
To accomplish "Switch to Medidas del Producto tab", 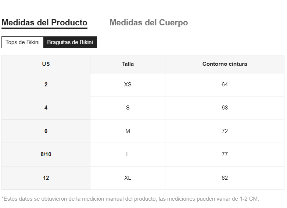I will pos(44,23).
